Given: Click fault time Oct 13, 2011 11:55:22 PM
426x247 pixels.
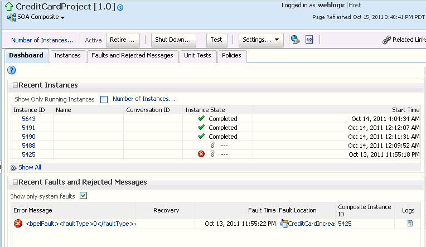Looking at the screenshot, I should pyautogui.click(x=240, y=224).
